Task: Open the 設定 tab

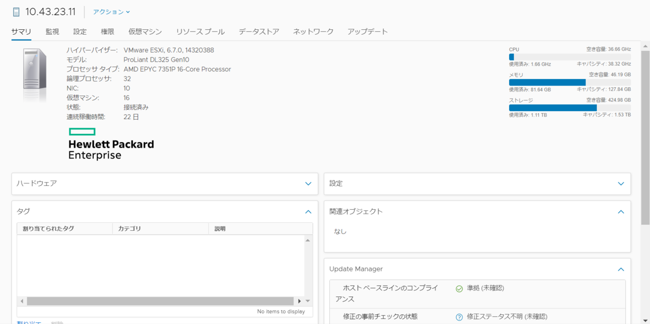Action: 80,31
